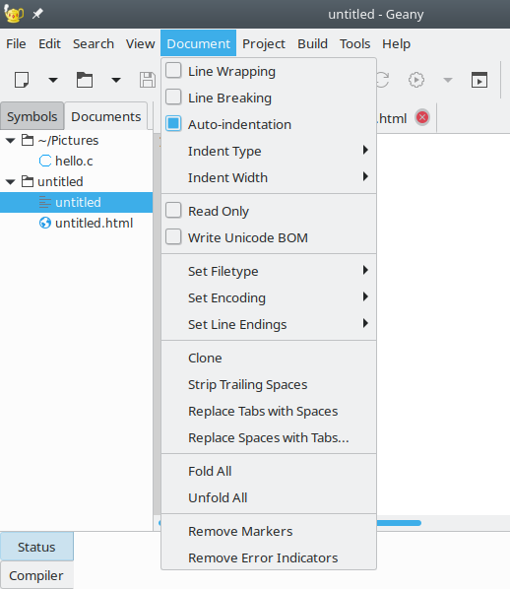This screenshot has height=589, width=510.
Task: Disable the Auto-indentation checkbox
Action: coord(173,123)
